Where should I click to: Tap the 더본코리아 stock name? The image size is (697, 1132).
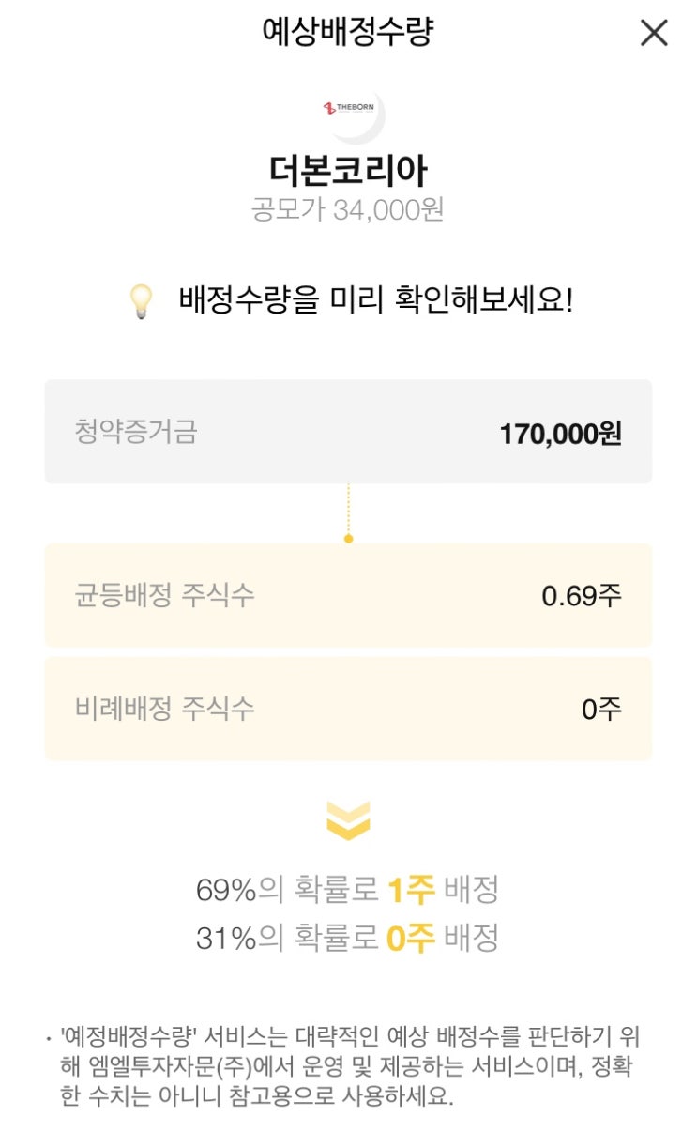[348, 171]
